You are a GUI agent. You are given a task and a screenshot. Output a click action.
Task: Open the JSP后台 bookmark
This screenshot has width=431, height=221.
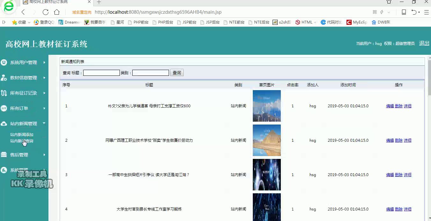210,22
